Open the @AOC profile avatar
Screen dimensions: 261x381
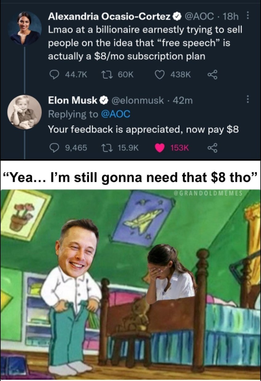point(25,28)
